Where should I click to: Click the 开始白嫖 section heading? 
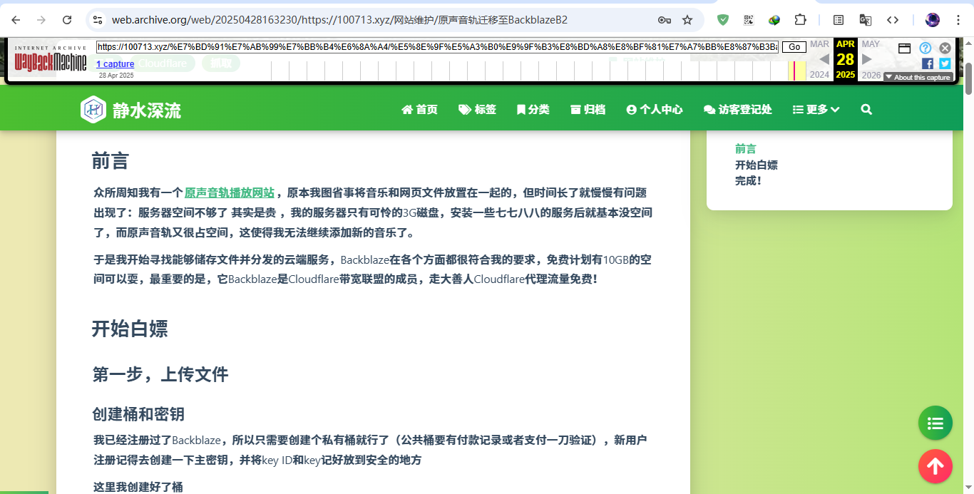click(x=130, y=329)
